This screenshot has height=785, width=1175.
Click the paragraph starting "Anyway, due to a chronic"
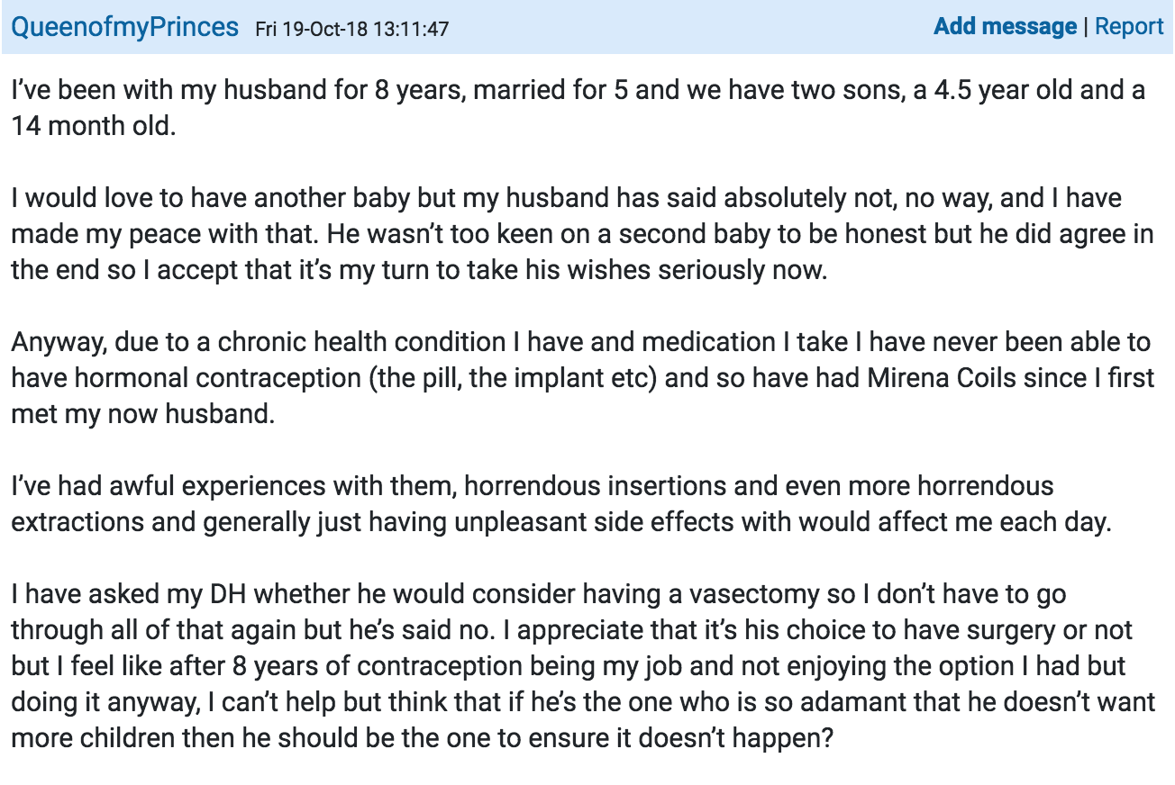click(x=582, y=378)
